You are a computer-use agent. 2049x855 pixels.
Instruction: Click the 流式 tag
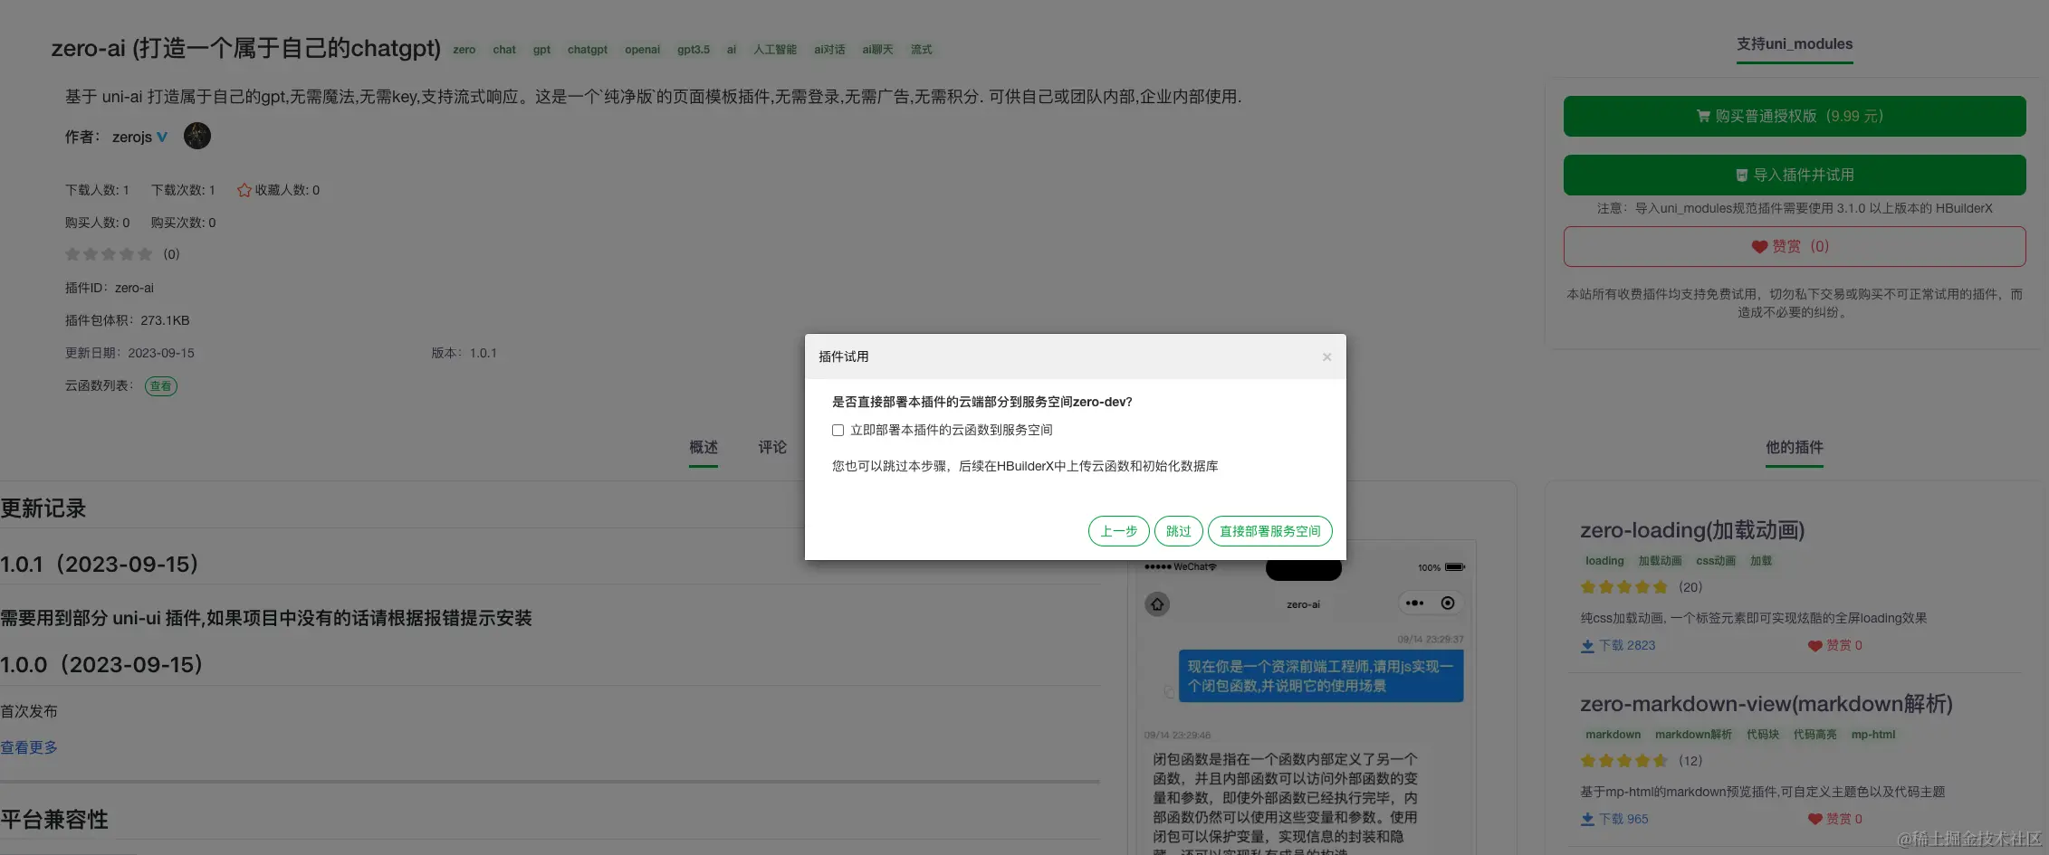pos(921,50)
